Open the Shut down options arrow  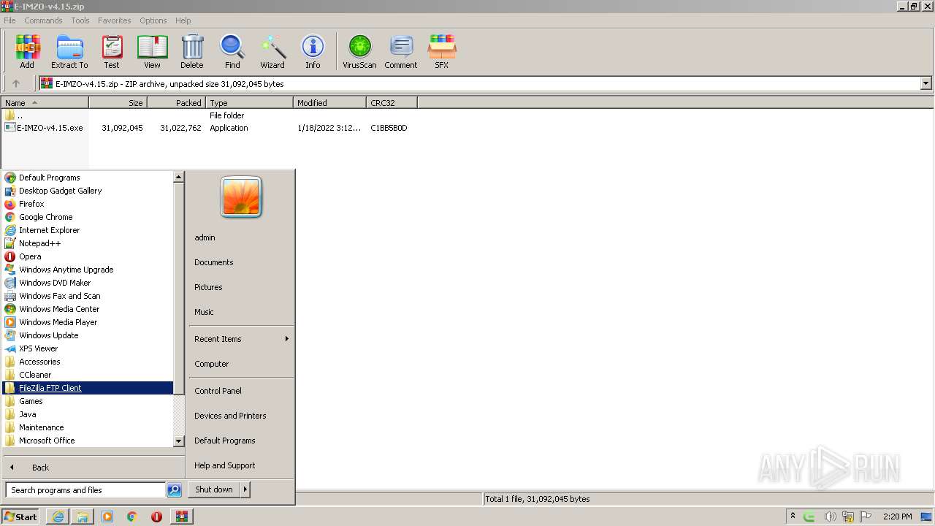point(245,489)
